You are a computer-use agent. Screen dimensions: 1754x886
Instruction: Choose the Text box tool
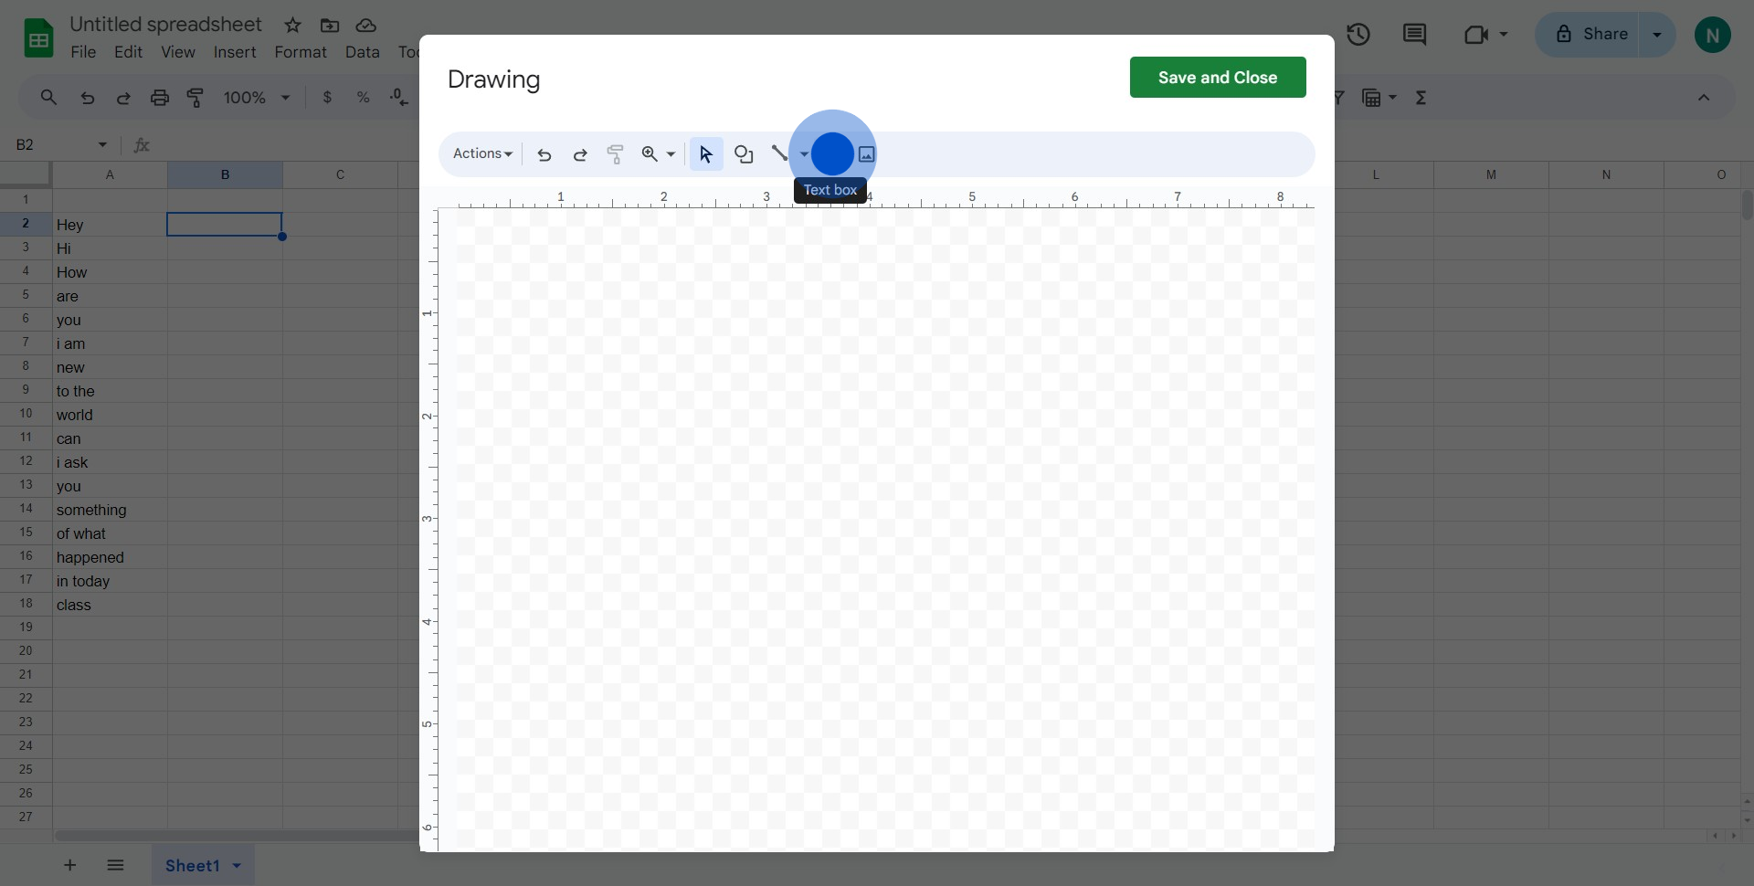(x=832, y=154)
